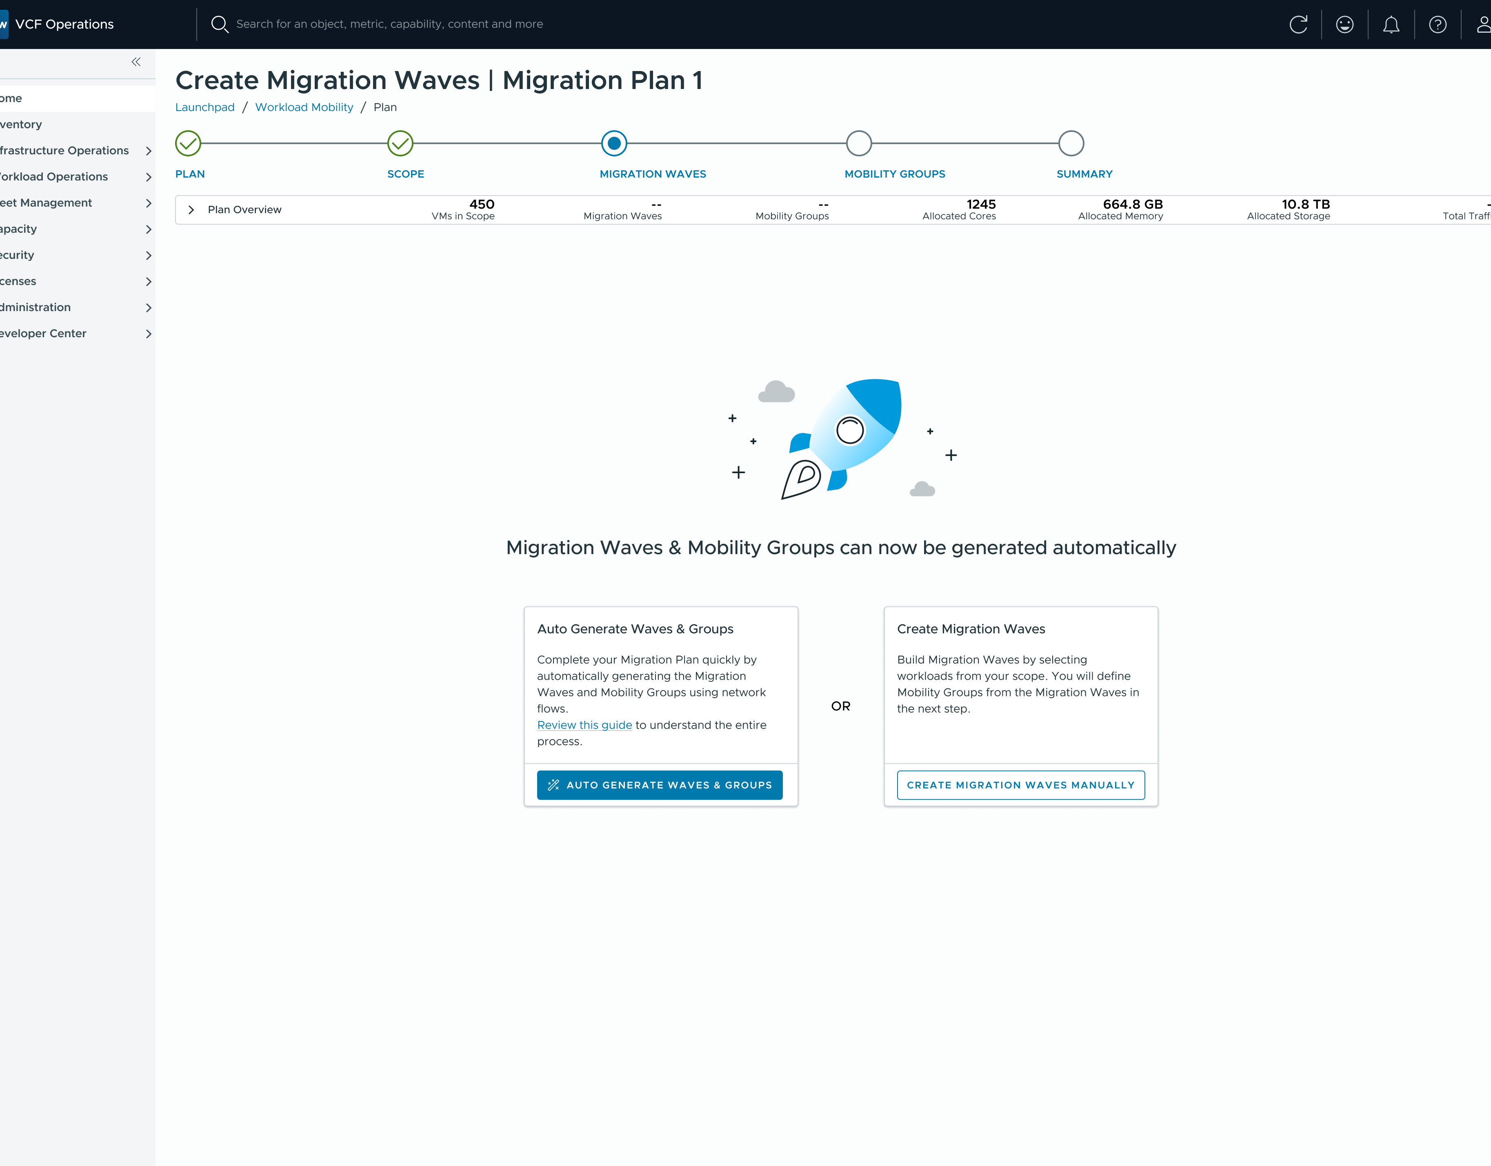Open the notifications bell icon

[1391, 24]
